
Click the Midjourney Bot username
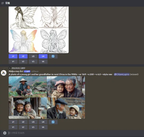[16, 71]
